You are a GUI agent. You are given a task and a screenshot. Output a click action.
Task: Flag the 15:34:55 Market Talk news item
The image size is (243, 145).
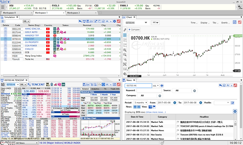(178, 122)
